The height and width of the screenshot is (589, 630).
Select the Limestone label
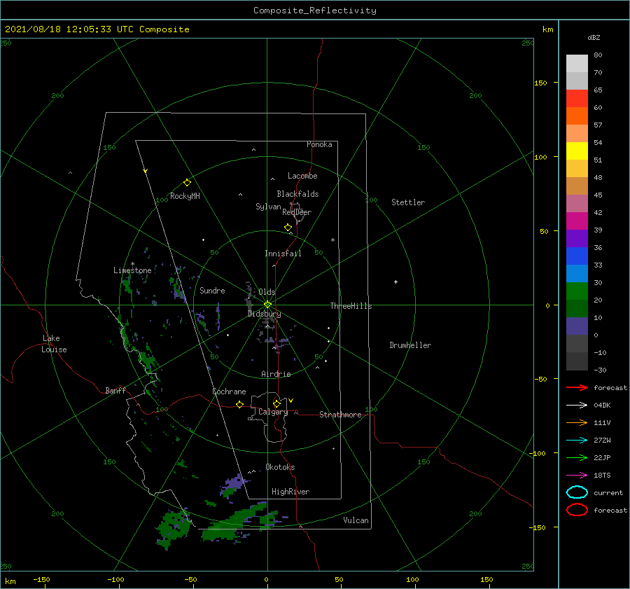click(132, 270)
